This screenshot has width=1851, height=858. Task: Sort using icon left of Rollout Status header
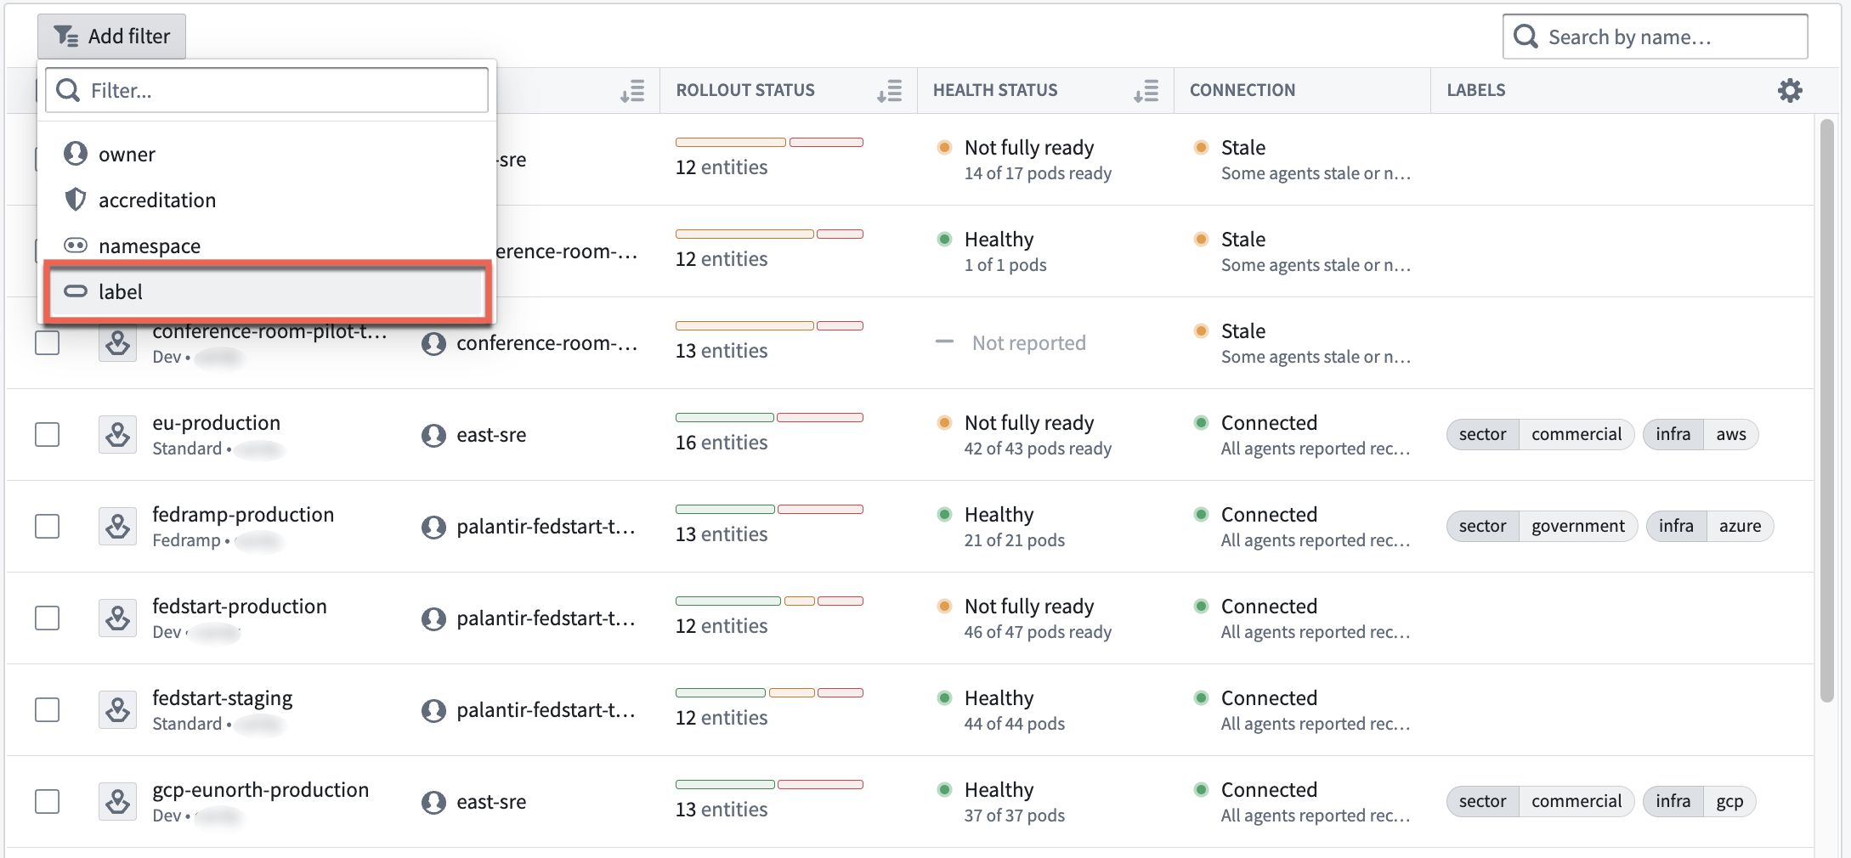(632, 91)
